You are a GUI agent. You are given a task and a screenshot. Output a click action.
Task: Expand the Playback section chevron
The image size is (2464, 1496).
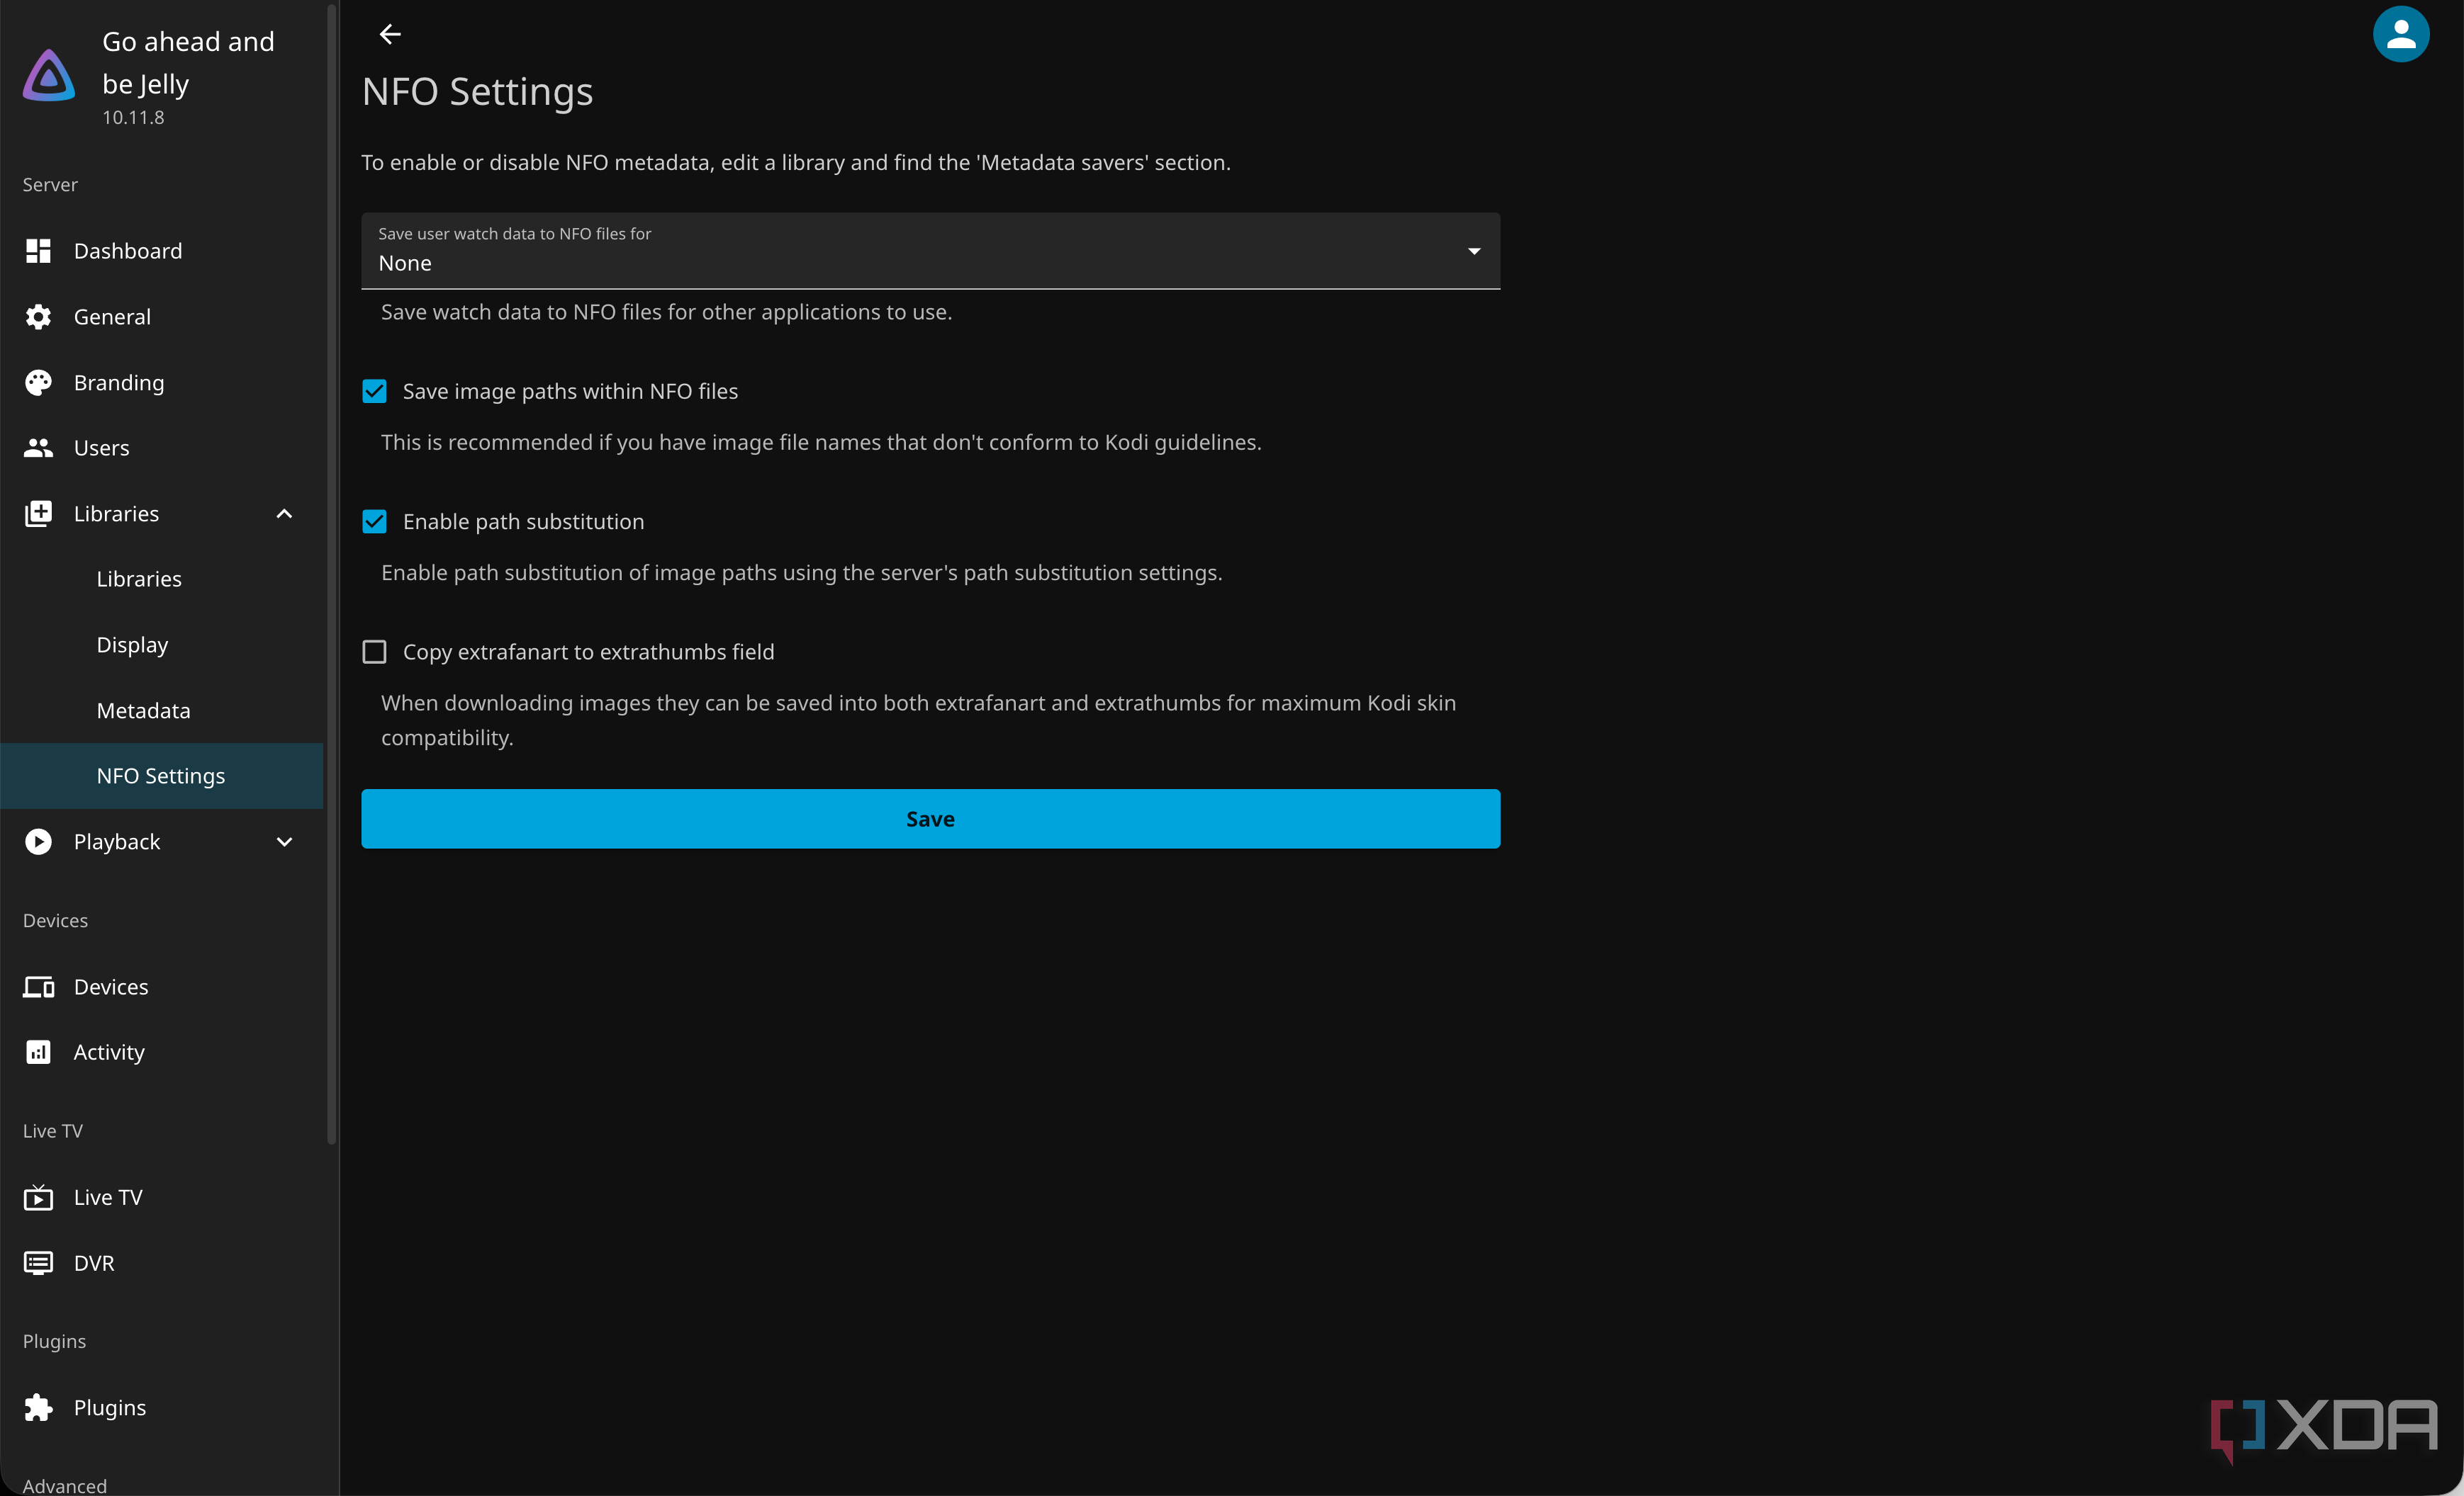pos(284,841)
